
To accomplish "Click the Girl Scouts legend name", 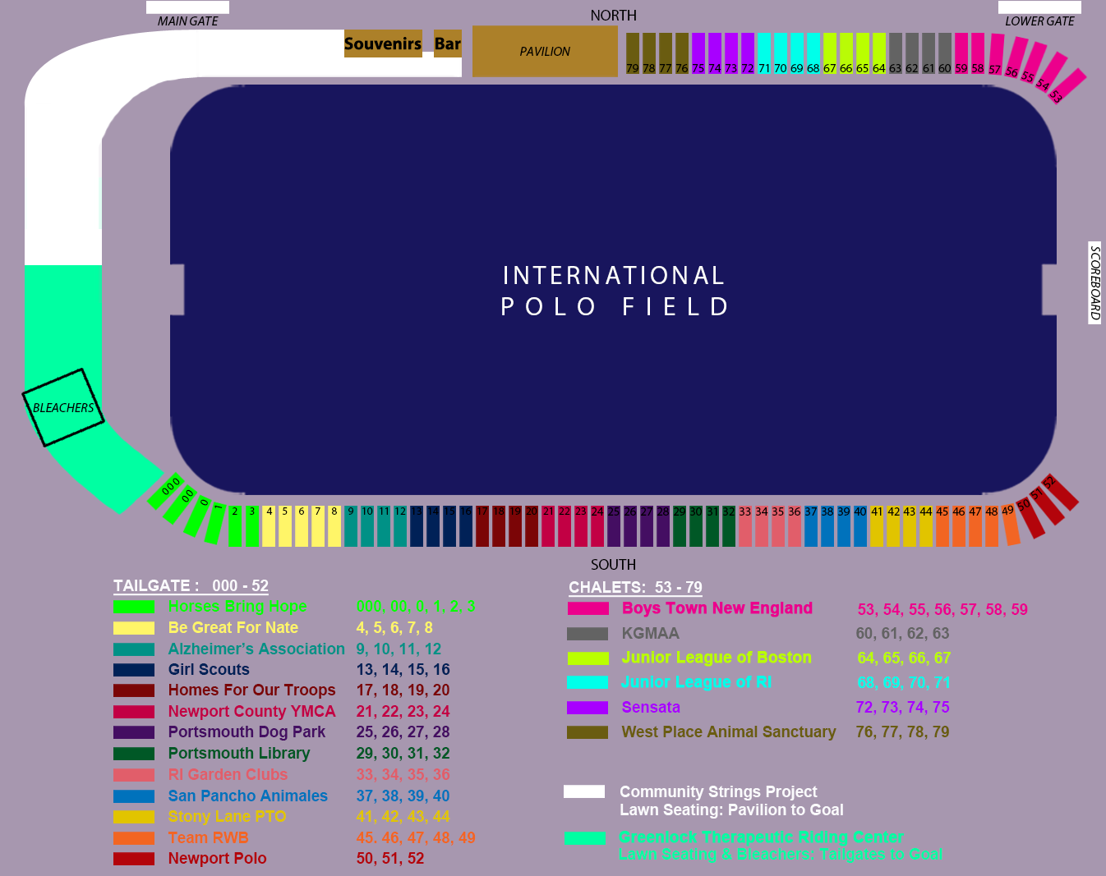I will [x=209, y=670].
